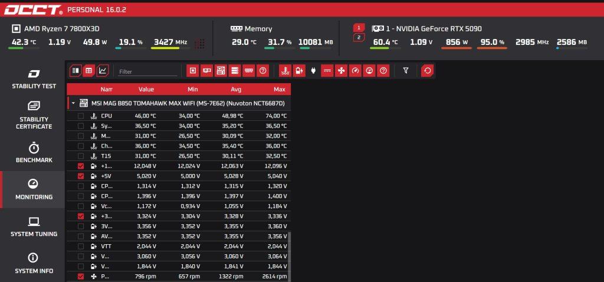Toggle the last question-mark unknown-type filter
604x282 pixels.
point(383,71)
